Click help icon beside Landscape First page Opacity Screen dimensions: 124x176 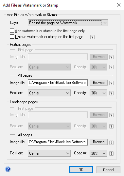111,126
